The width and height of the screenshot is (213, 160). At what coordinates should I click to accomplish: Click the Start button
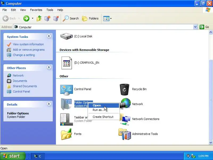[x=13, y=156]
